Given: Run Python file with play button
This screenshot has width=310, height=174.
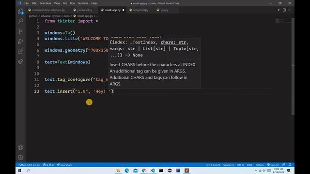Looking at the screenshot, I should click(279, 10).
